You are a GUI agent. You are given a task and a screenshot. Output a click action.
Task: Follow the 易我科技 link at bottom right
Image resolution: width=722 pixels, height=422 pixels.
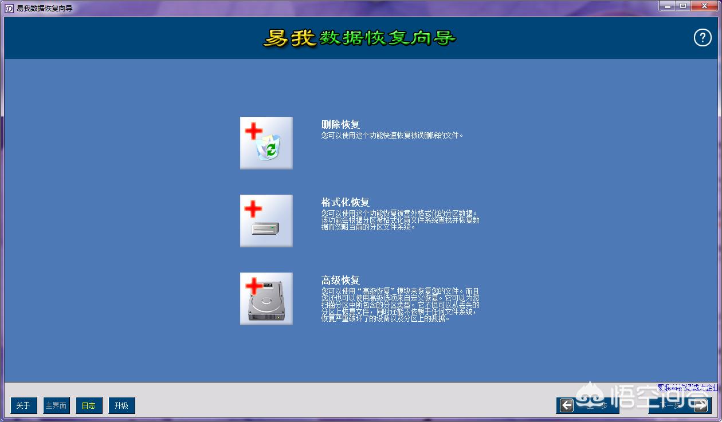(687, 388)
